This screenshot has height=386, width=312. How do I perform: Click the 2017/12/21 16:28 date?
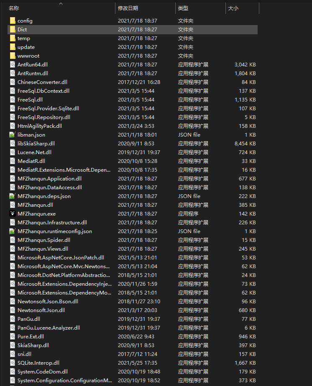139,82
